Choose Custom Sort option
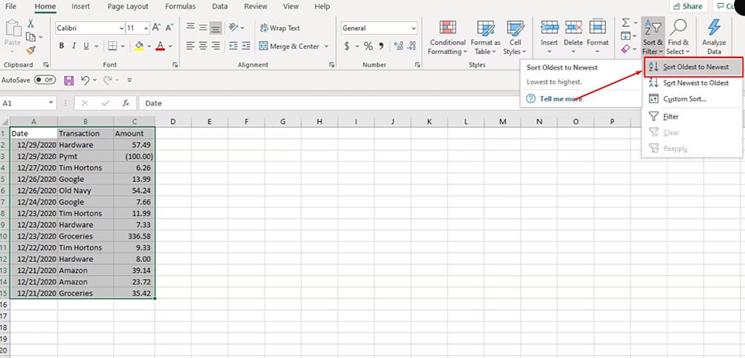 coord(691,99)
